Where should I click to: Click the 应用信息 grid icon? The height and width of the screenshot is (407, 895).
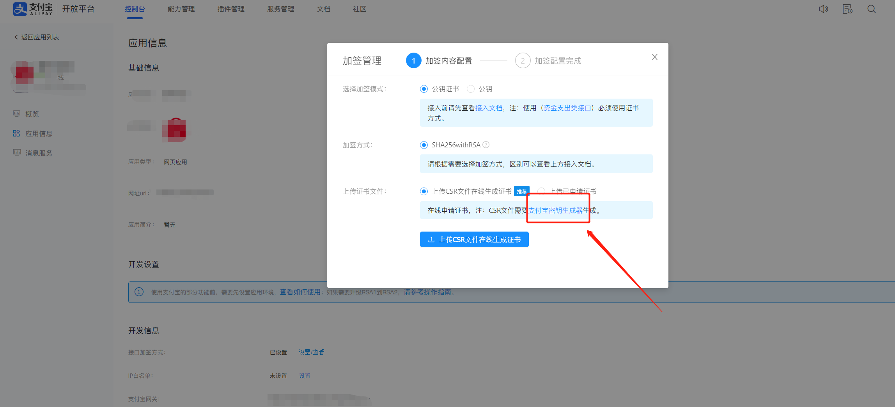[16, 133]
